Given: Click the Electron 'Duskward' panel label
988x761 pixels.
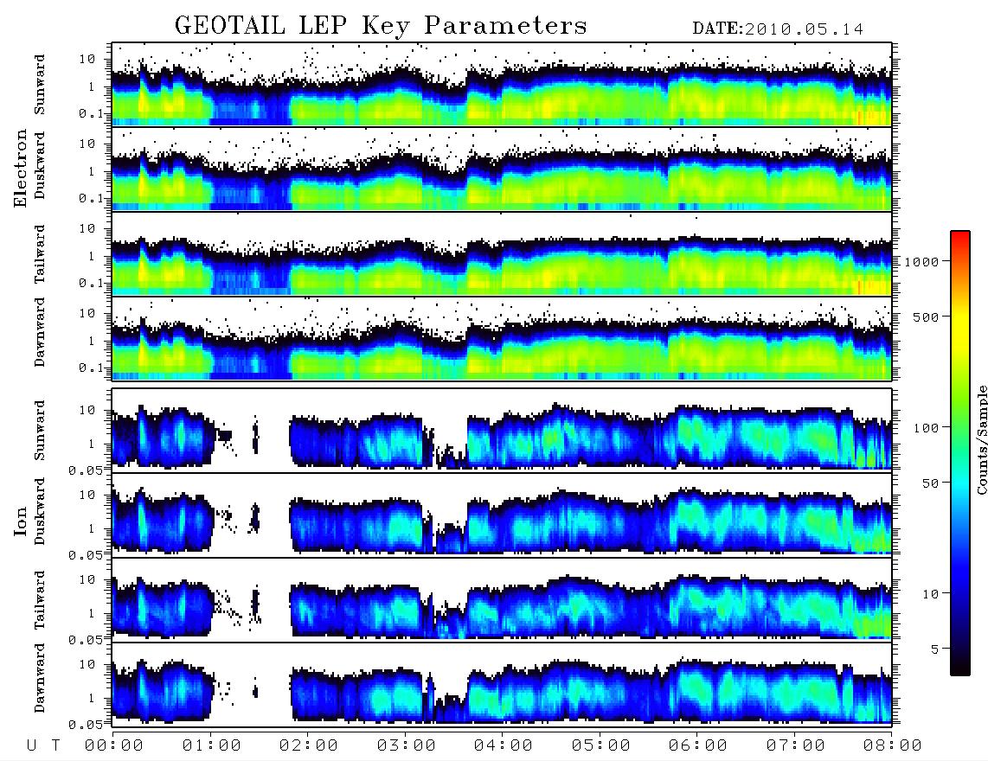Looking at the screenshot, I should coord(40,165).
